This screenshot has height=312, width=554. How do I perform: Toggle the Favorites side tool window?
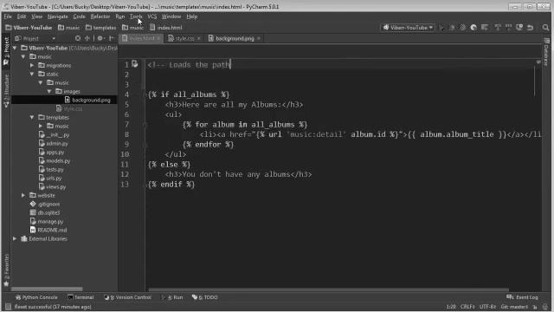coord(6,270)
